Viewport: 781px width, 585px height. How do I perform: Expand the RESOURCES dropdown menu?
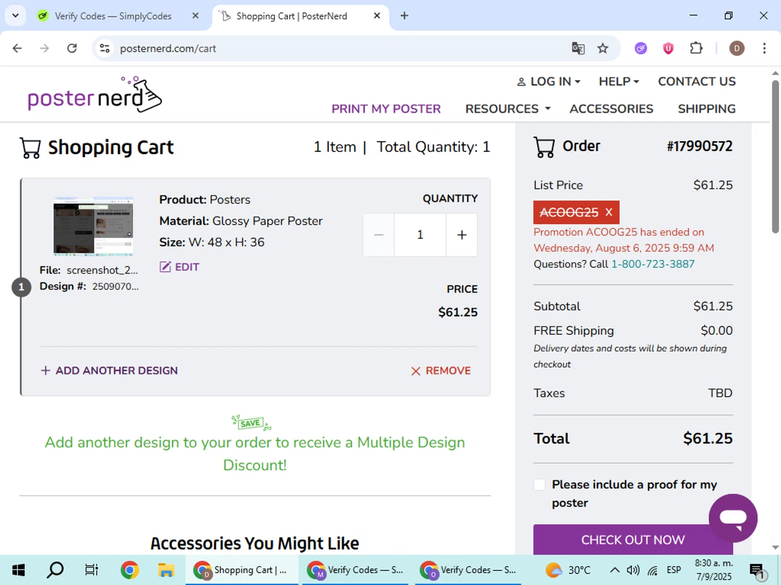508,109
